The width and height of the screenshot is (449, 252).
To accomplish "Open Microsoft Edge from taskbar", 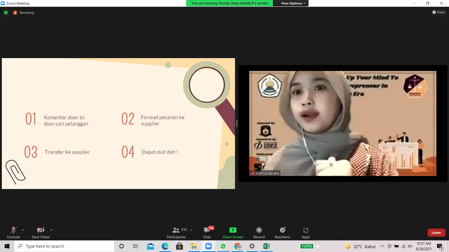I will click(x=165, y=246).
